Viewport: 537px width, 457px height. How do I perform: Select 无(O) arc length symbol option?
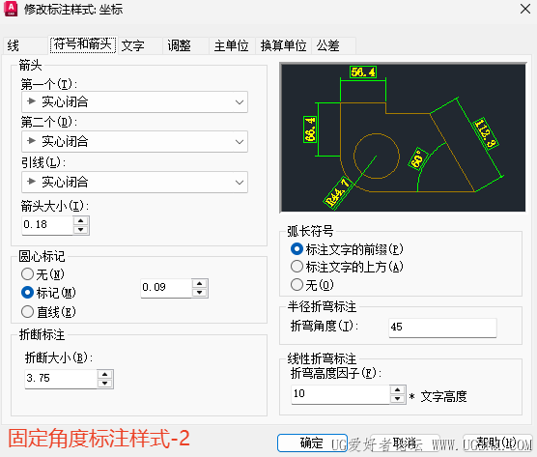tap(312, 285)
